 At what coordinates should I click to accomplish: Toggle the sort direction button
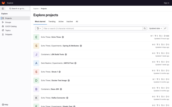[165, 29]
